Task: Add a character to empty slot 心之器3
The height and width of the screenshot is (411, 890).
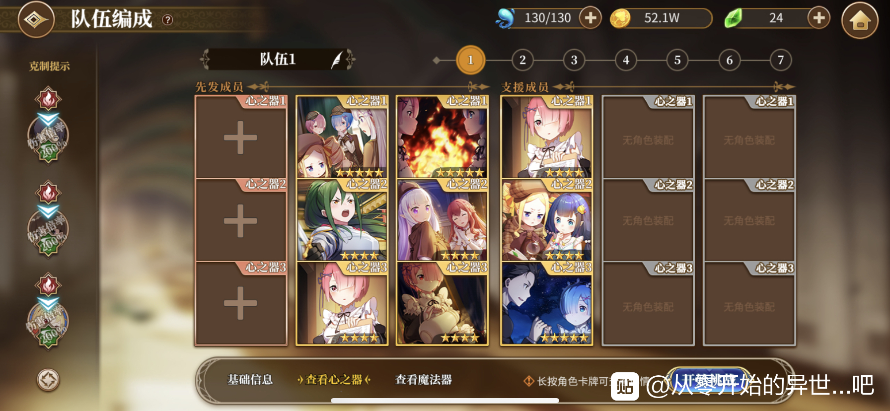Action: (x=241, y=303)
